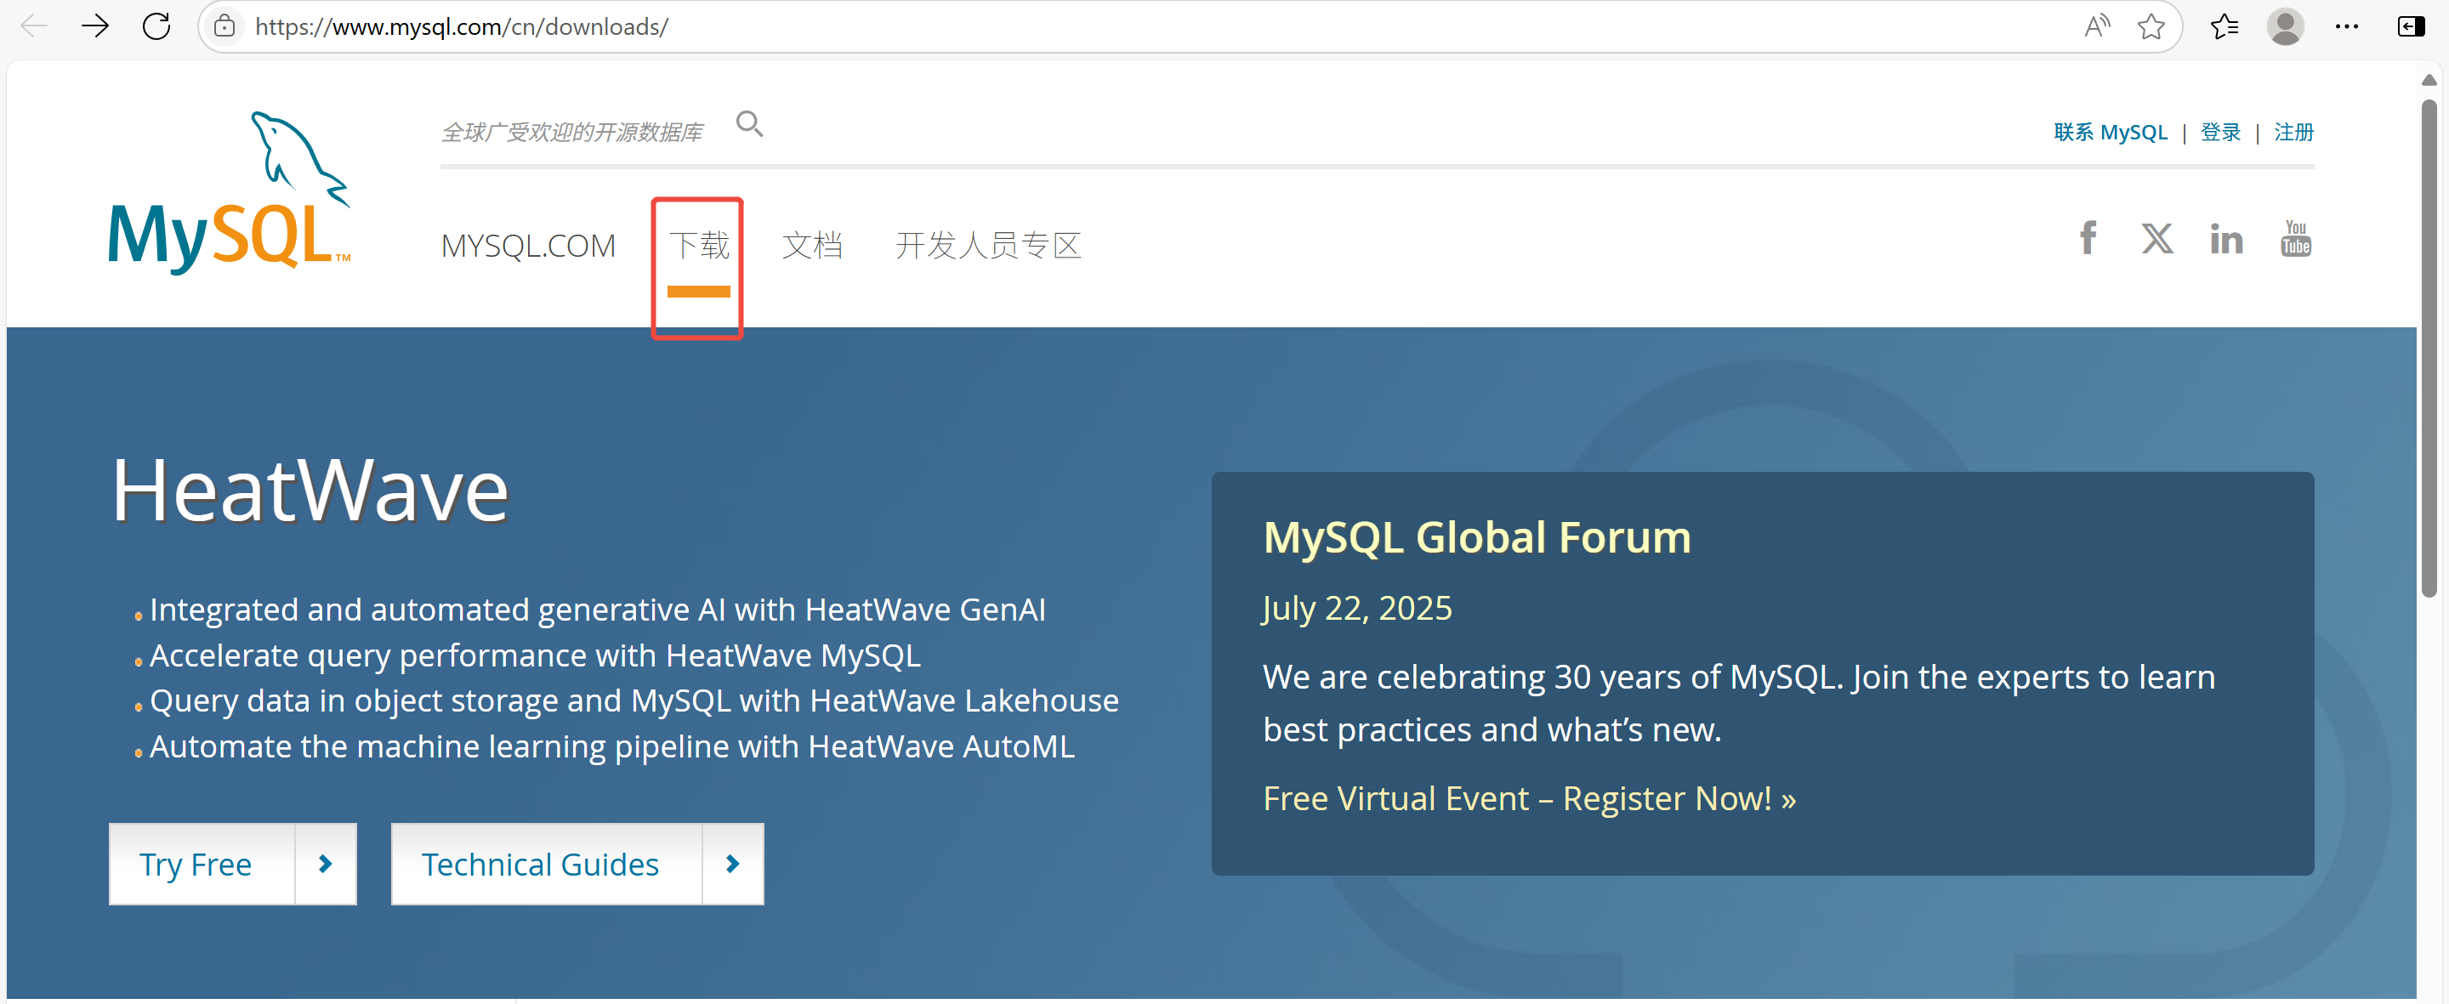
Task: Click the HeatWave Lakehouse bullet text
Action: tap(634, 701)
